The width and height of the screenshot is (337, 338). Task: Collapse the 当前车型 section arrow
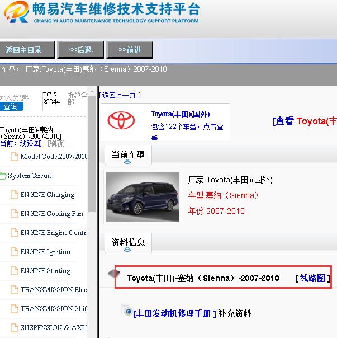pos(127,162)
